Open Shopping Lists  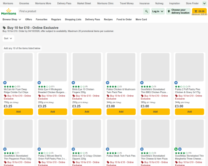tap(73, 19)
